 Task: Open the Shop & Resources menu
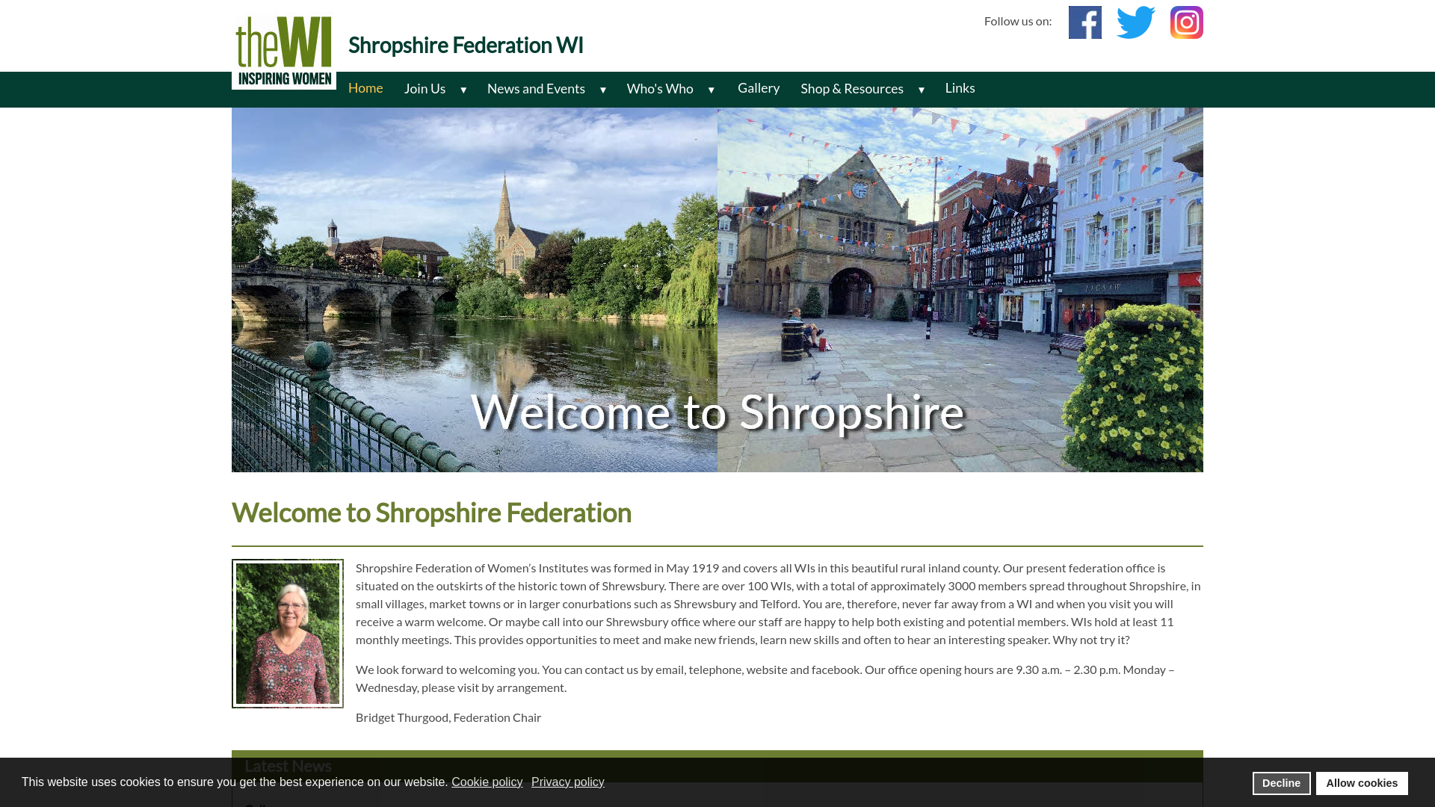[x=852, y=89]
